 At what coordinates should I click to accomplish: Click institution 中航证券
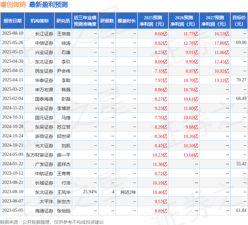[44, 174]
